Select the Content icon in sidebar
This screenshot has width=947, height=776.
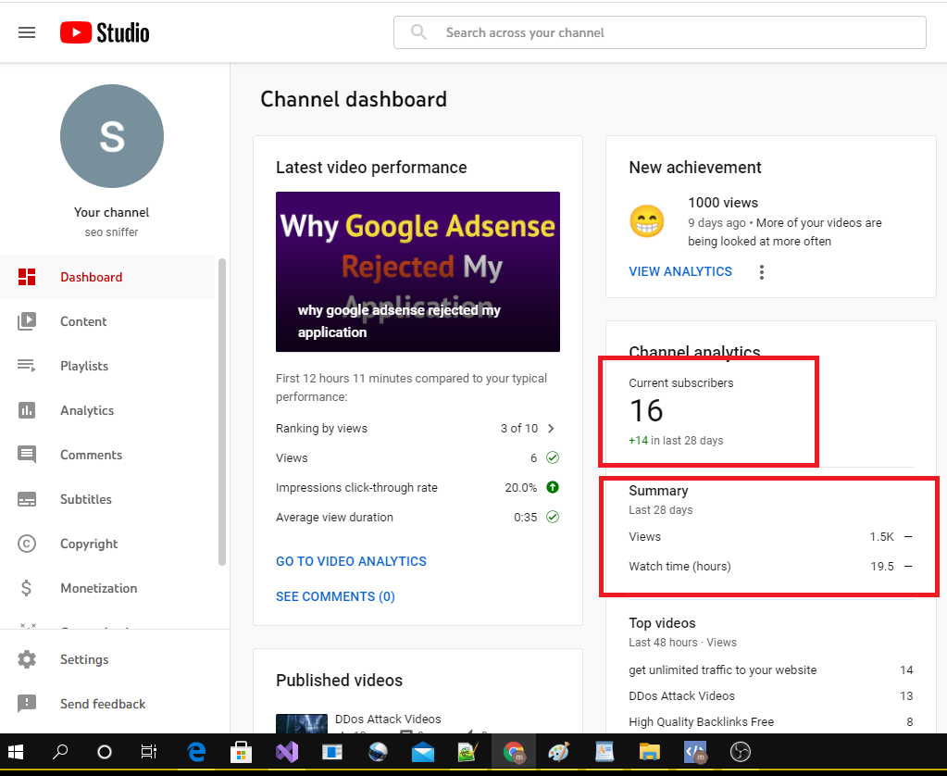(x=27, y=321)
